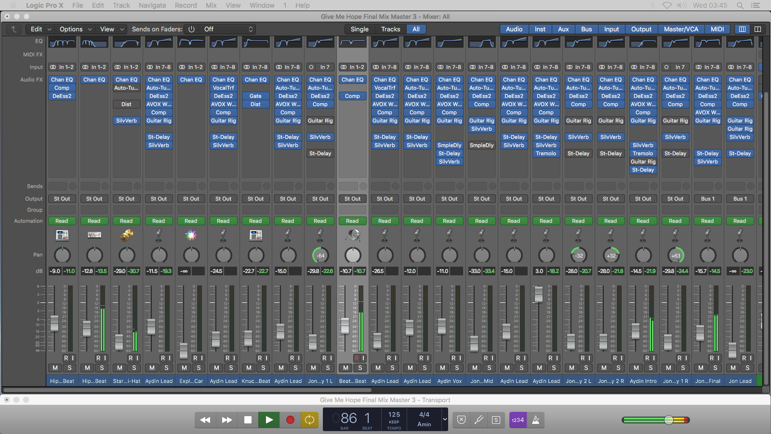Click Aydin Vox microphone track icon
This screenshot has height=434, width=771.
click(x=450, y=235)
